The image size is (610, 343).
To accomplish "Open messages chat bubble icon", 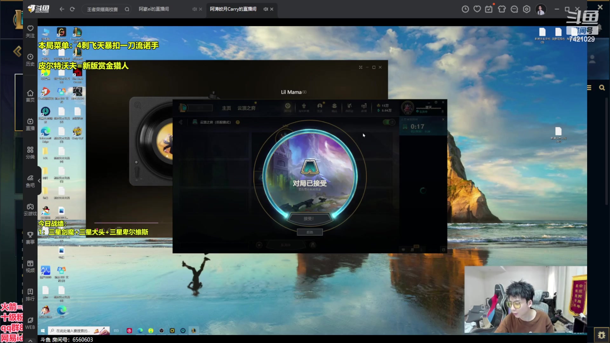I will pyautogui.click(x=514, y=9).
